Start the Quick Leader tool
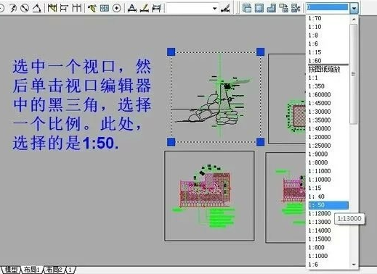This screenshot has height=274, width=377. [x=92, y=8]
